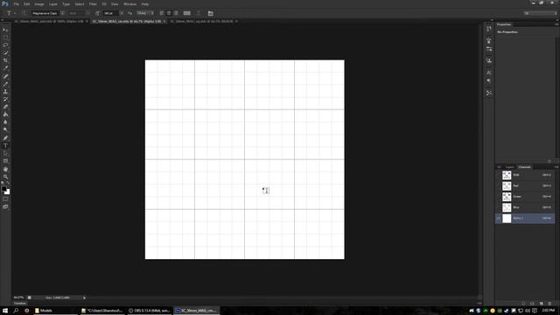Open the Filter menu
560x315 pixels.
point(93,3)
